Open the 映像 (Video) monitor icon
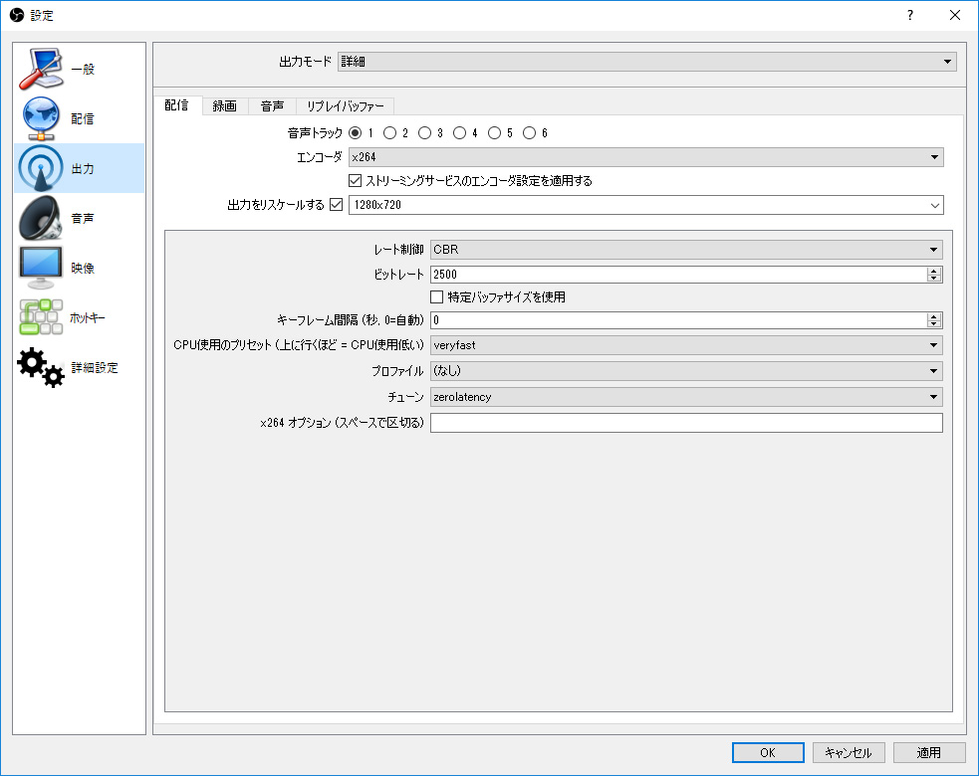Image resolution: width=979 pixels, height=776 pixels. (41, 268)
